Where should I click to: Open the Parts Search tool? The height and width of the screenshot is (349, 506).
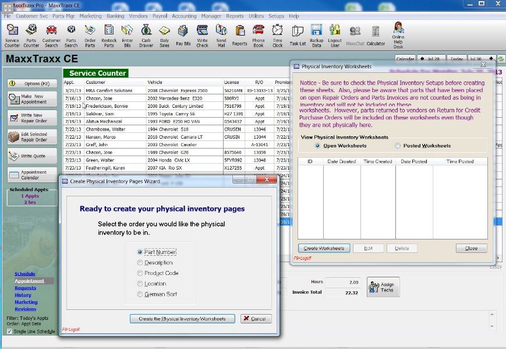click(x=71, y=36)
